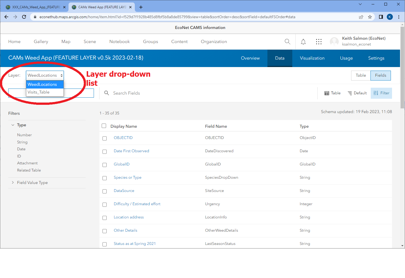Open Groups in navigation bar
The height and width of the screenshot is (278, 405).
tap(151, 42)
